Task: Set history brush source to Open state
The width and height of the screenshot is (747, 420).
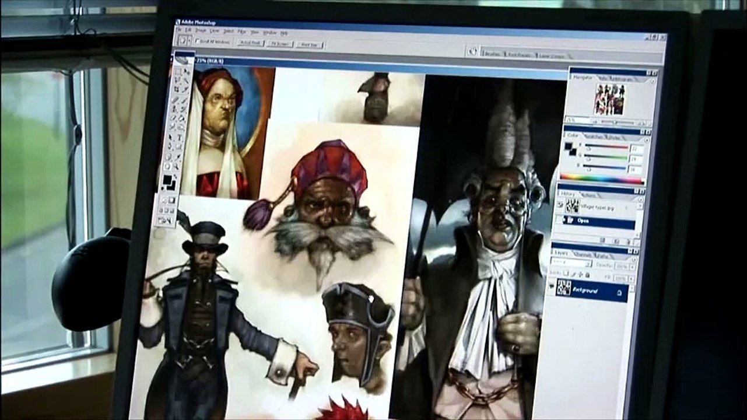Action: (559, 220)
